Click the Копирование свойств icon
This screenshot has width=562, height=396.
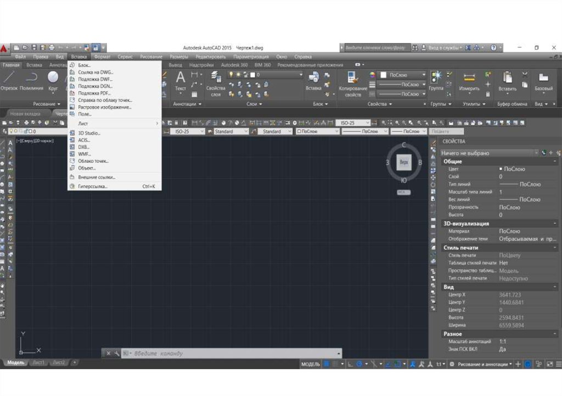click(353, 82)
